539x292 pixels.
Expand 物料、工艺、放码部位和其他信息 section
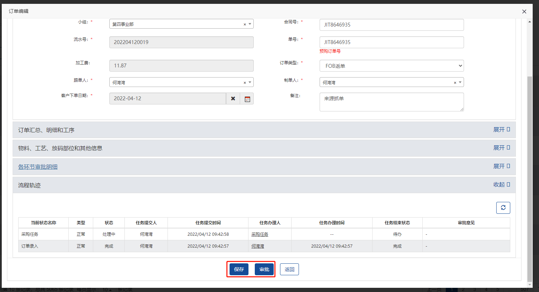tap(501, 148)
